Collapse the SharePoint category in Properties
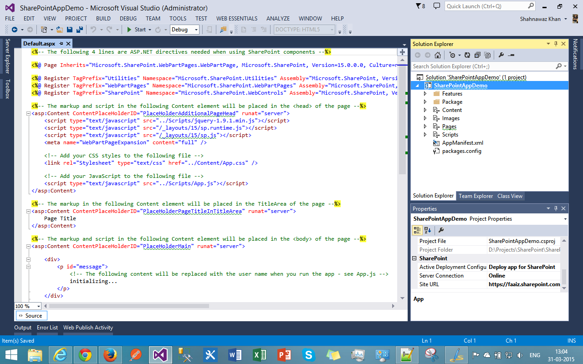Viewport: 583px width, 364px height. (414, 258)
